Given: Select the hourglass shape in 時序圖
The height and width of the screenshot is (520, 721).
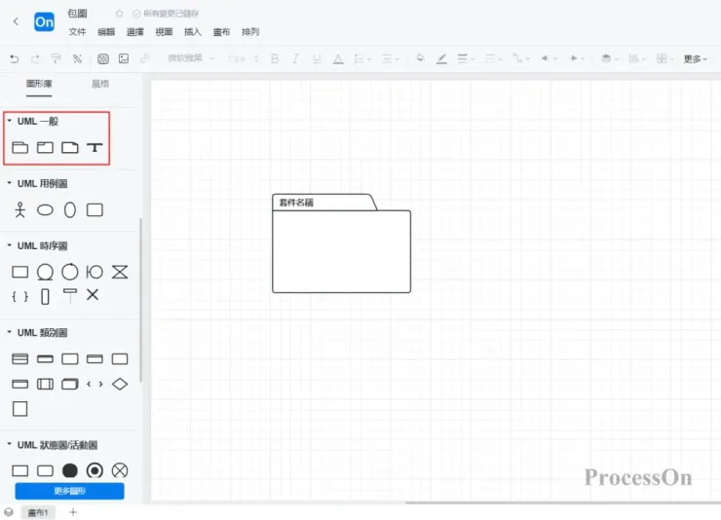Looking at the screenshot, I should click(120, 272).
